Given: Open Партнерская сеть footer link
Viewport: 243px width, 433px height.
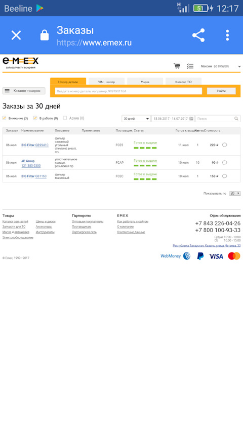Looking at the screenshot, I should pyautogui.click(x=84, y=232).
